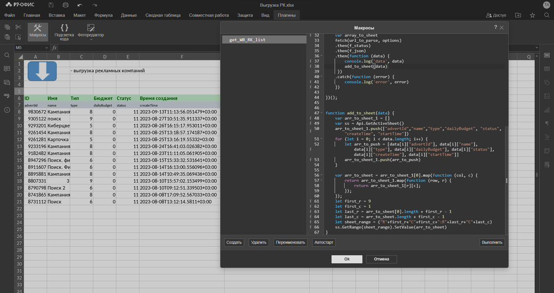The height and width of the screenshot is (293, 554).
Task: Switch to the Формула tab
Action: (x=103, y=15)
